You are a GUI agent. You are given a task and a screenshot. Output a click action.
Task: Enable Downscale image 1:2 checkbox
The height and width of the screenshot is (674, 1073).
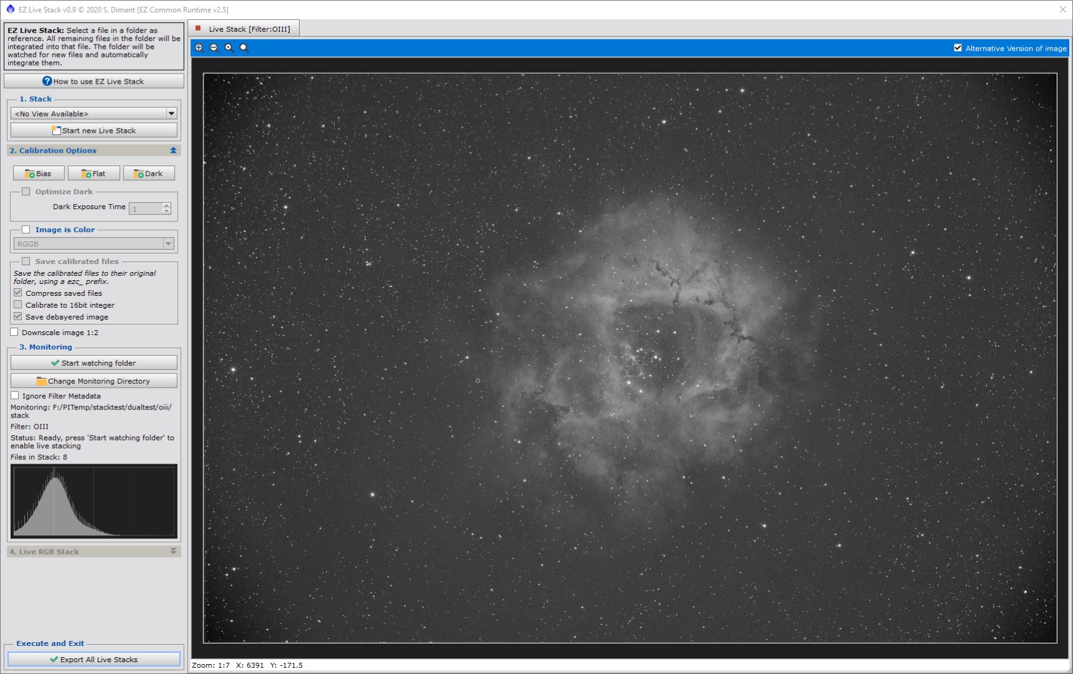click(x=14, y=332)
